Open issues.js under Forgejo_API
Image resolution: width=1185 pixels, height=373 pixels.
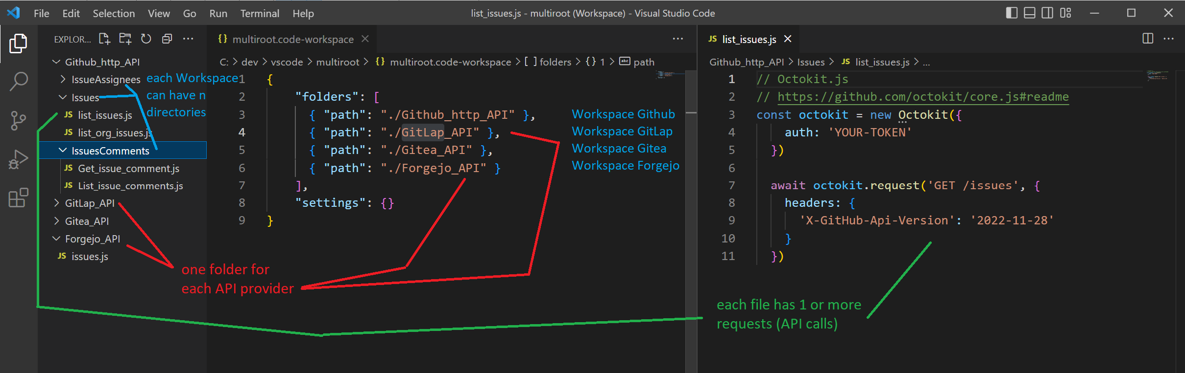[90, 256]
